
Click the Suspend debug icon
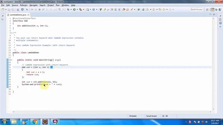tap(36, 9)
